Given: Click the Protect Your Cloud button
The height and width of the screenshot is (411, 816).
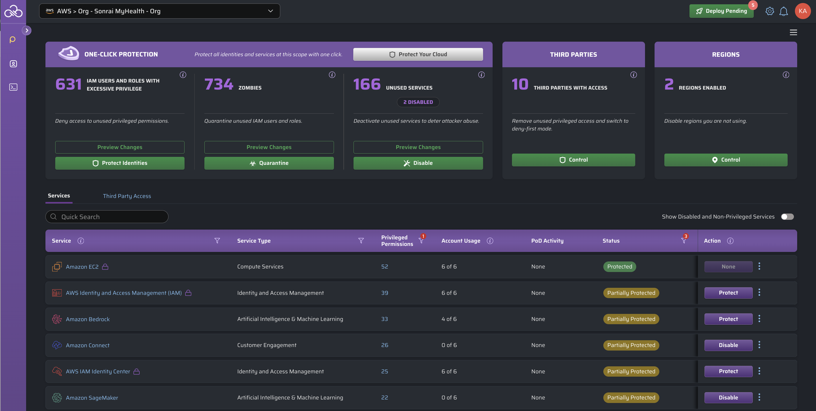Looking at the screenshot, I should pos(418,54).
